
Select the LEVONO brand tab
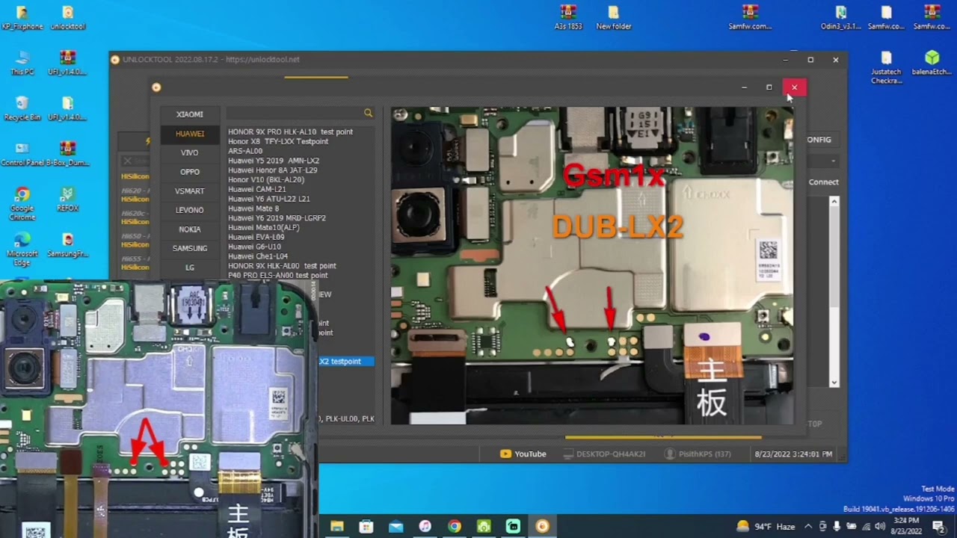coord(190,210)
